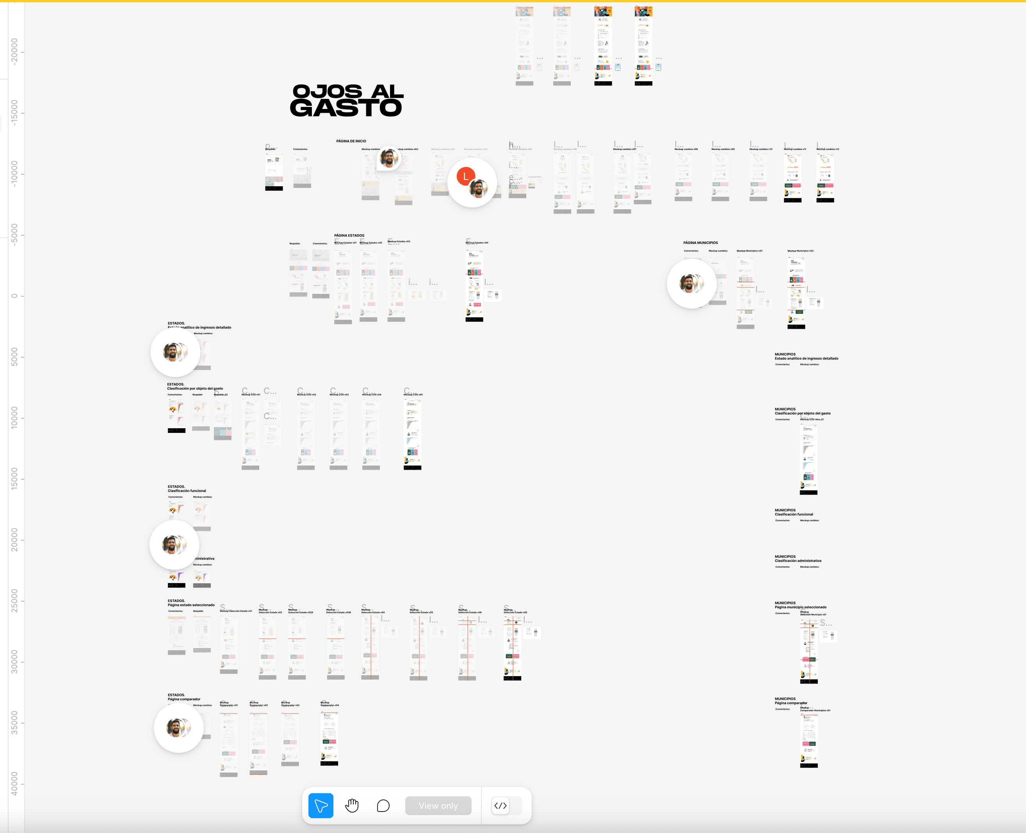Select the Mockup Municipios v01 frame label
1026x833 pixels.
tap(750, 251)
